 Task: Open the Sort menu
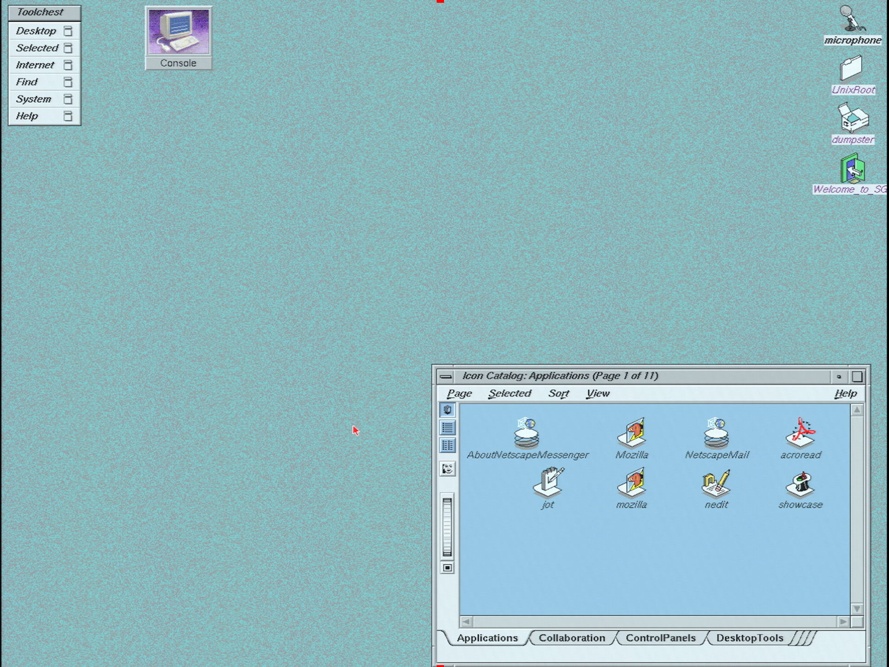558,394
